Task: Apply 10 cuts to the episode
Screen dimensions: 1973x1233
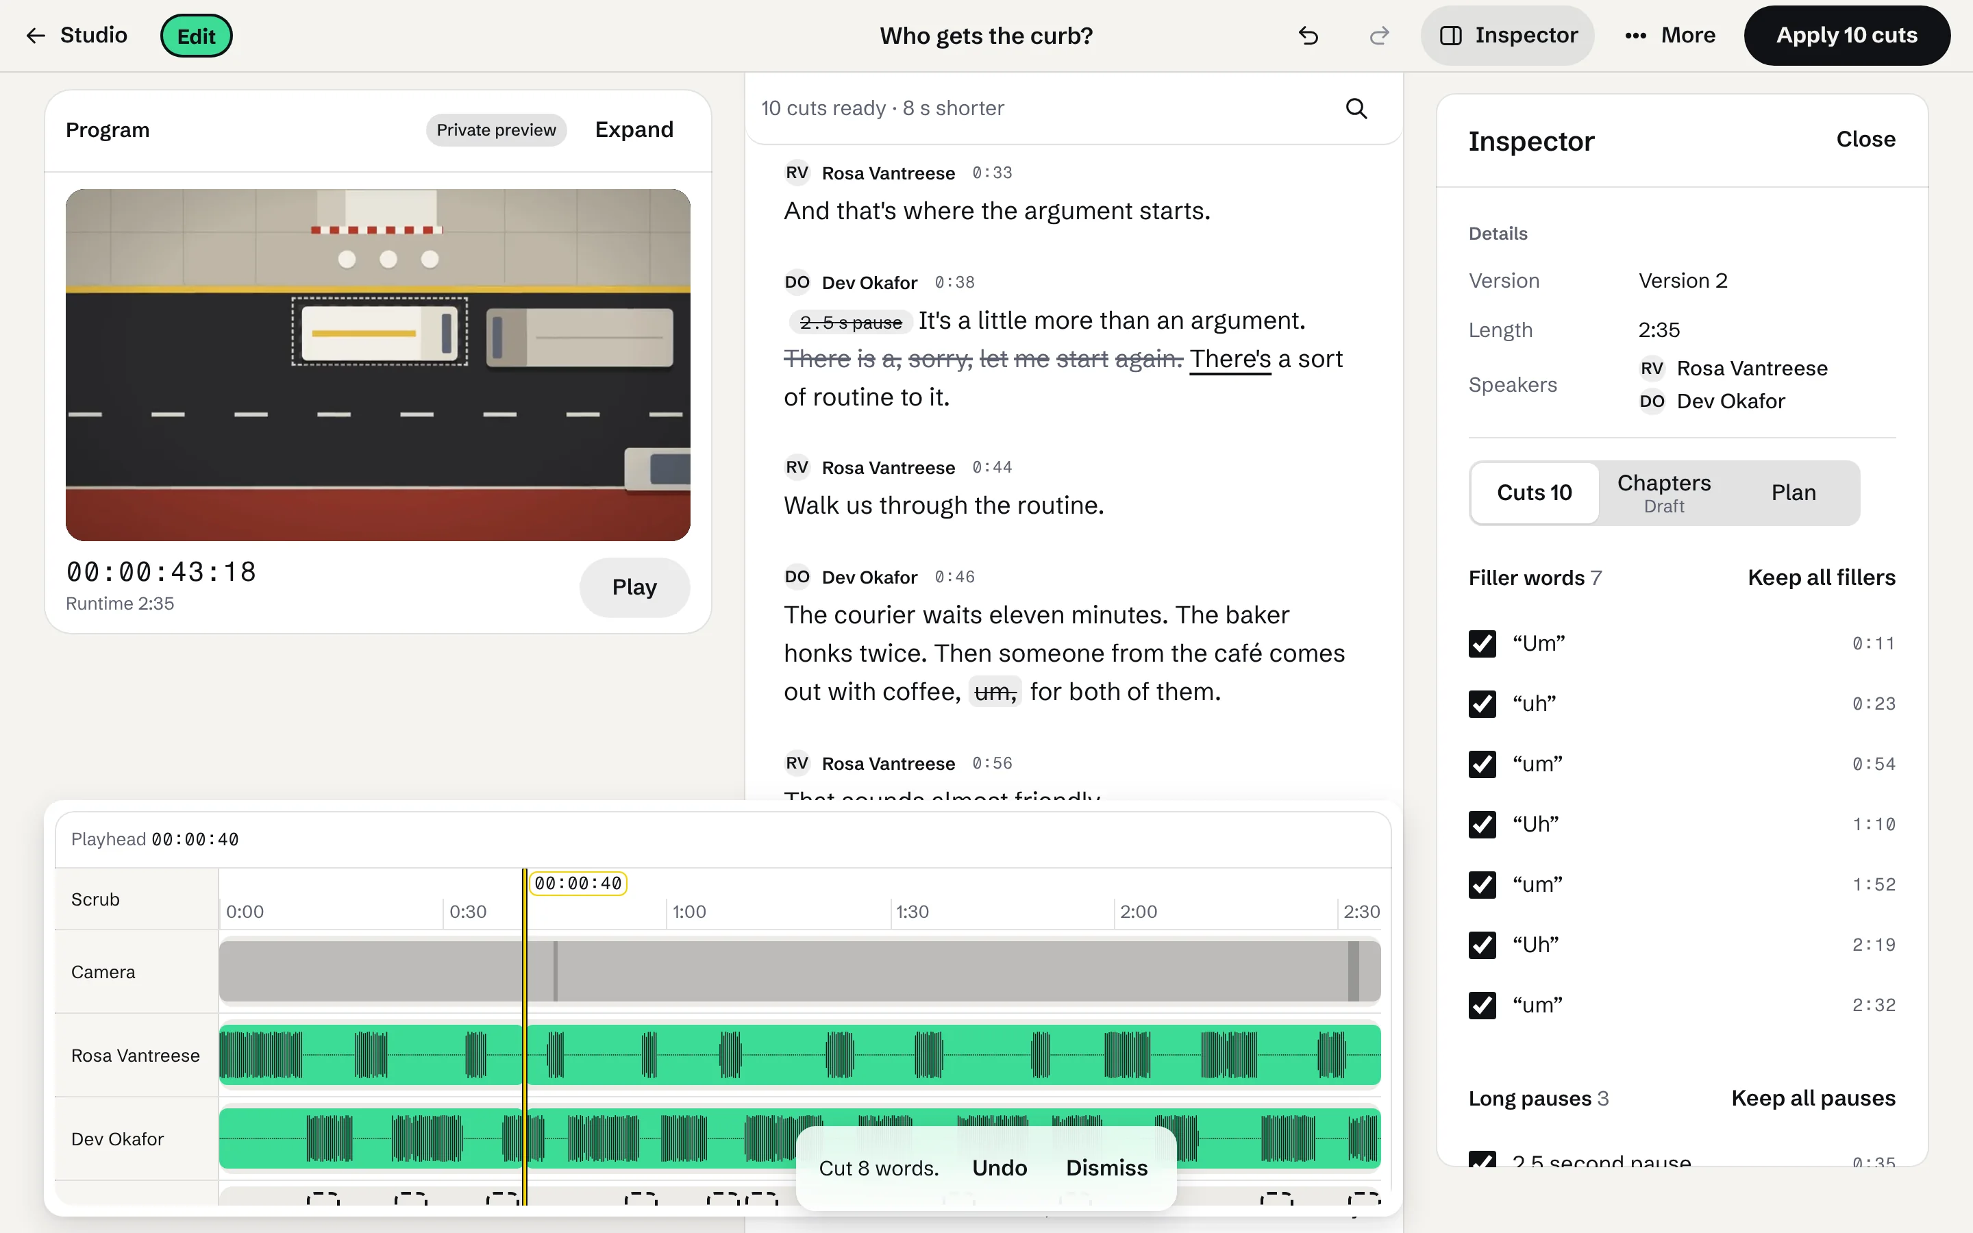Action: [1847, 36]
